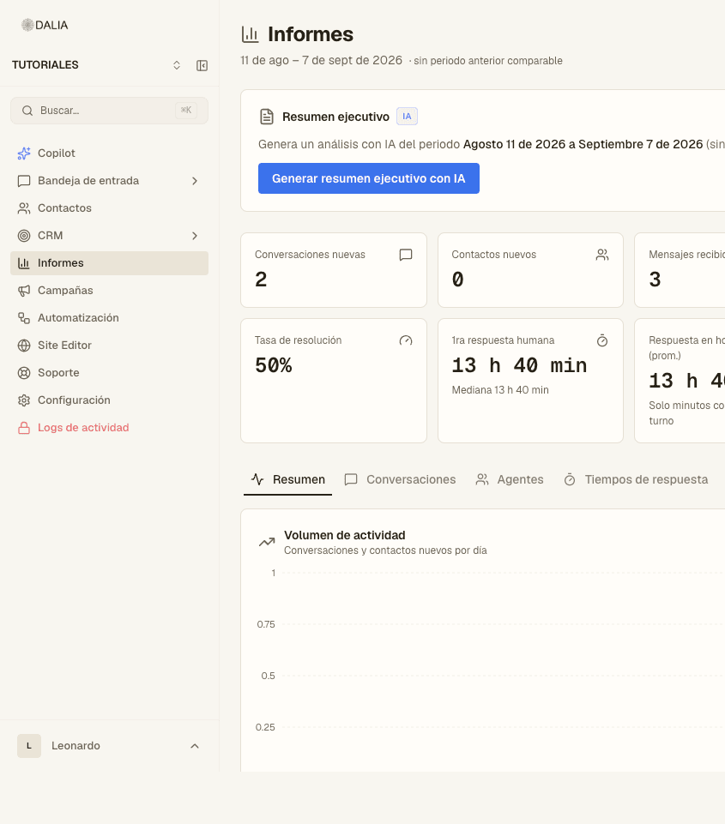Viewport: 725px width, 824px height.
Task: Click the DALIA logo icon
Action: 27,25
